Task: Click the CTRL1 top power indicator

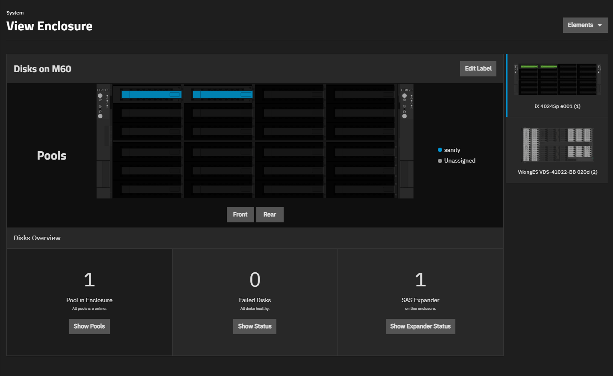Action: click(x=100, y=96)
